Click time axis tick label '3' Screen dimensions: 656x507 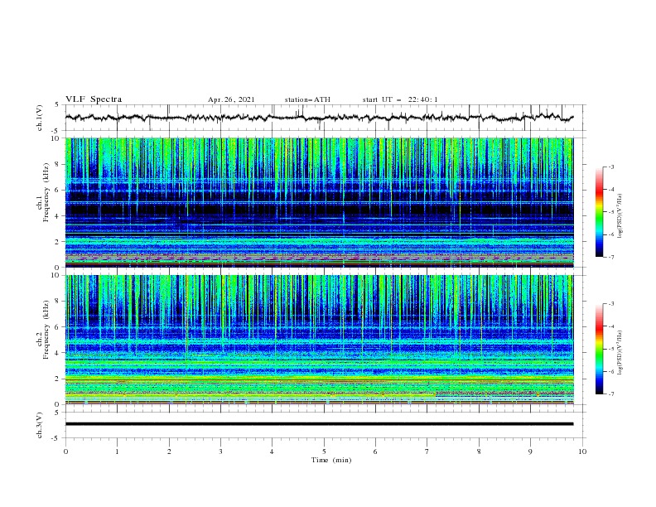(x=220, y=451)
